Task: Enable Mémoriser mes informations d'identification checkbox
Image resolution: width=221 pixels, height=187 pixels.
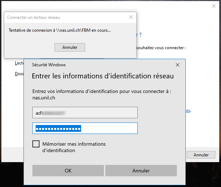Action: (x=36, y=144)
